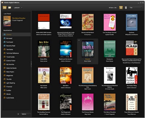Select My Favorites bookshelf icon
The image size is (145, 118).
click(x=5, y=64)
